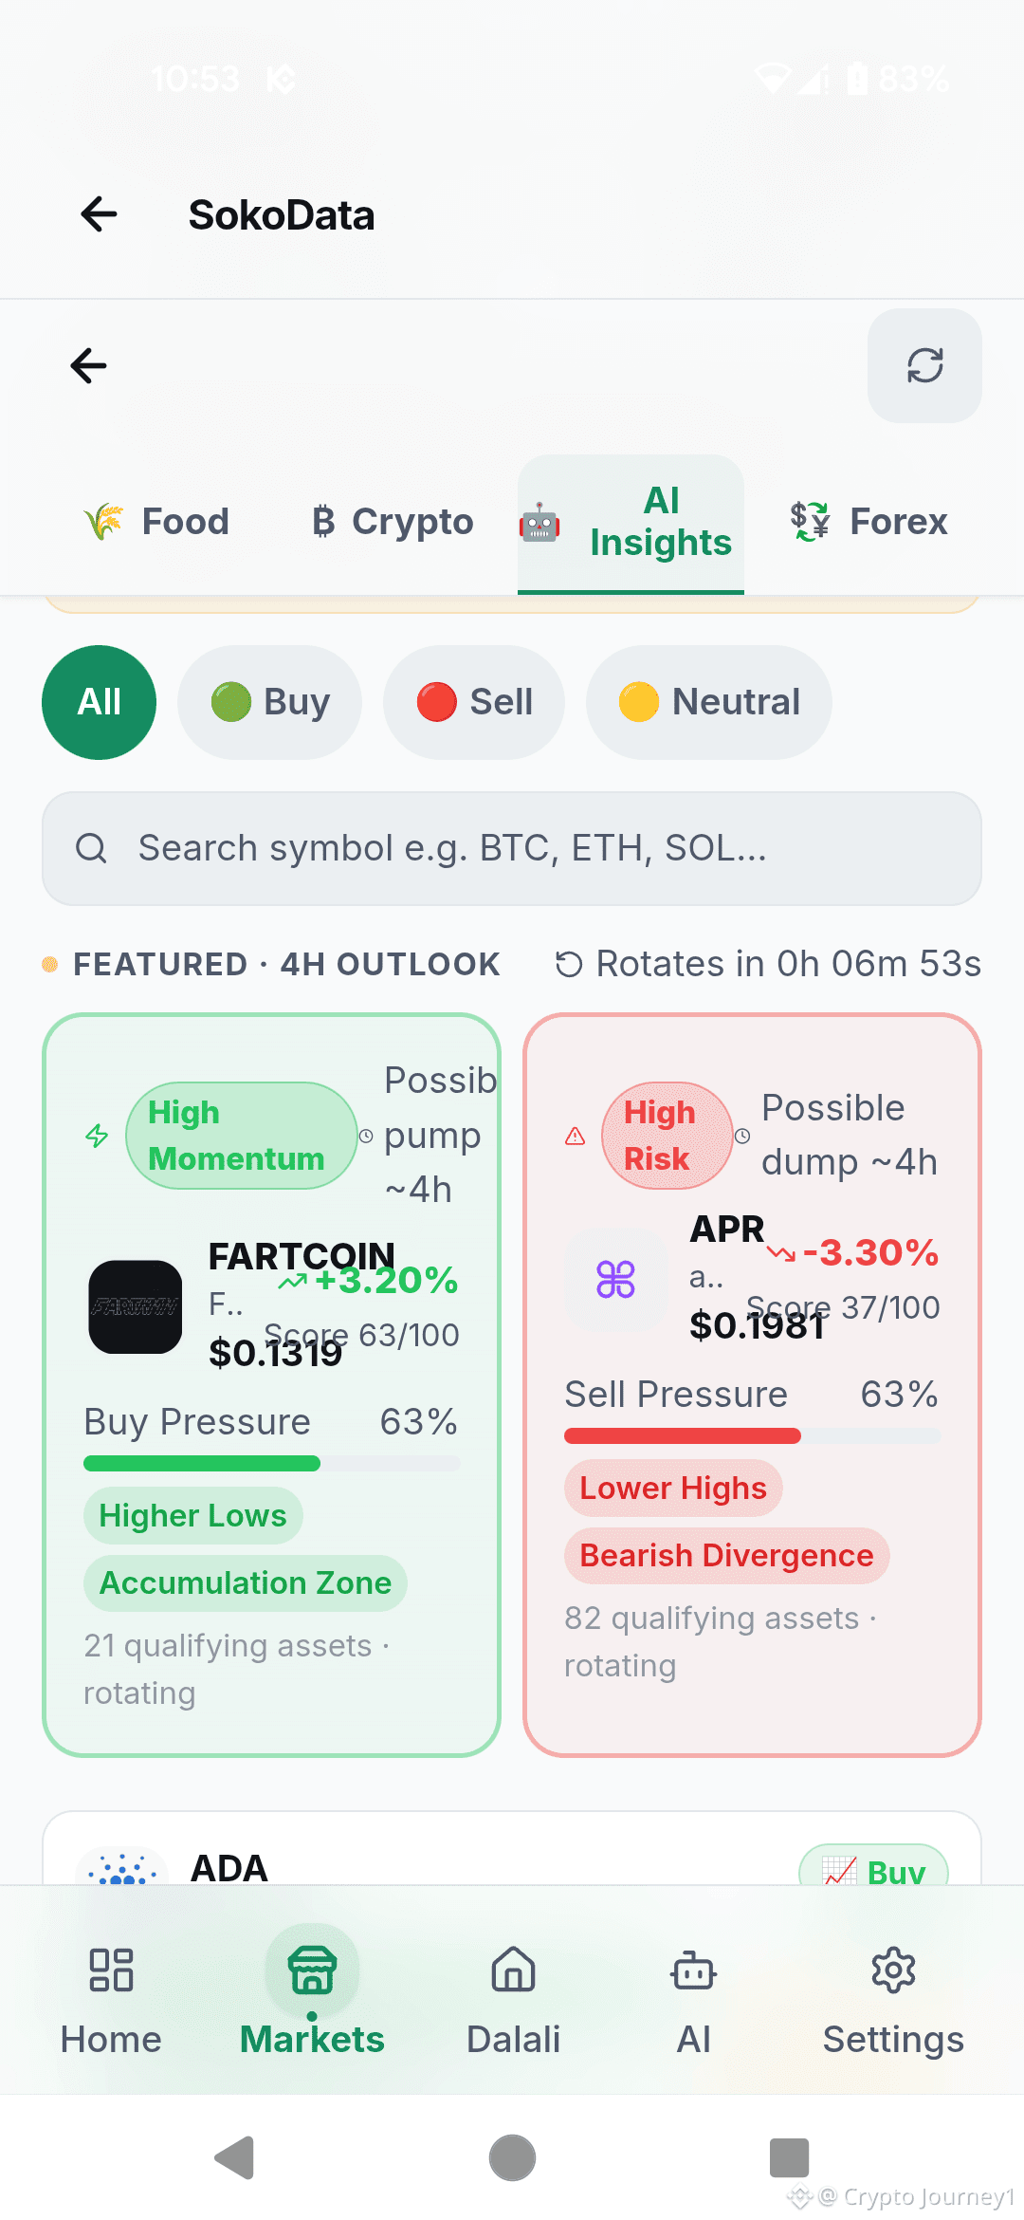Tap the refresh icon button
The width and height of the screenshot is (1024, 2220).
[924, 365]
